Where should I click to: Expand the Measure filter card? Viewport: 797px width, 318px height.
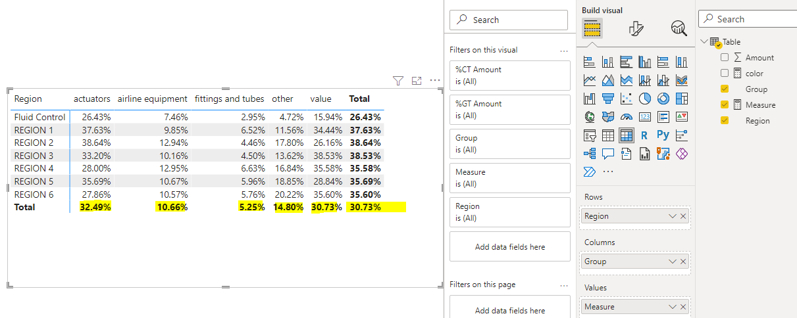coord(509,178)
